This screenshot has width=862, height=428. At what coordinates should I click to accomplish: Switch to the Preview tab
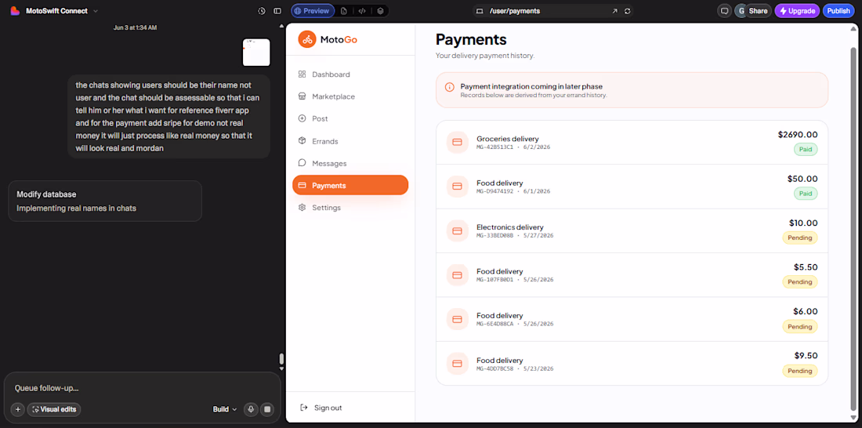pyautogui.click(x=312, y=11)
